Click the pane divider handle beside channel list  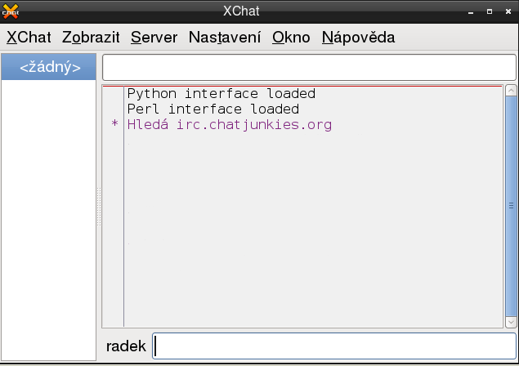pyautogui.click(x=99, y=208)
